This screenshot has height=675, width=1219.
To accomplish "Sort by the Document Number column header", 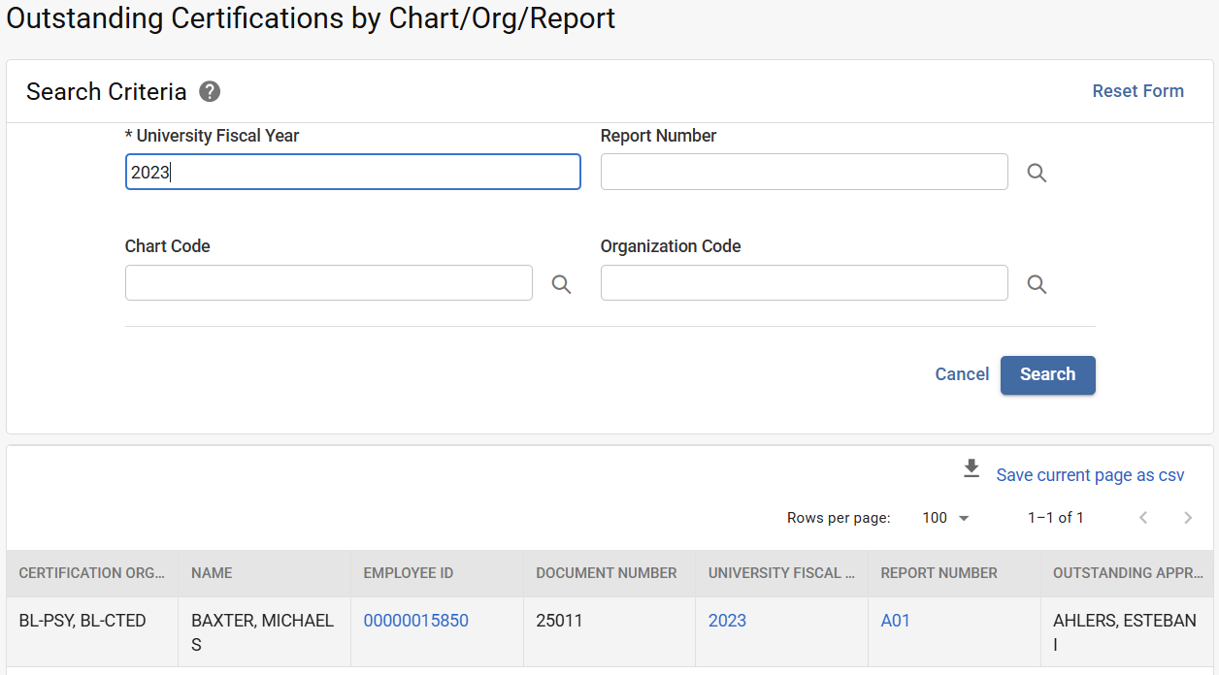I will (607, 573).
